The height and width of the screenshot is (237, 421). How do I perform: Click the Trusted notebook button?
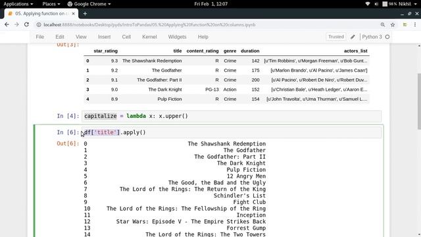pyautogui.click(x=336, y=37)
